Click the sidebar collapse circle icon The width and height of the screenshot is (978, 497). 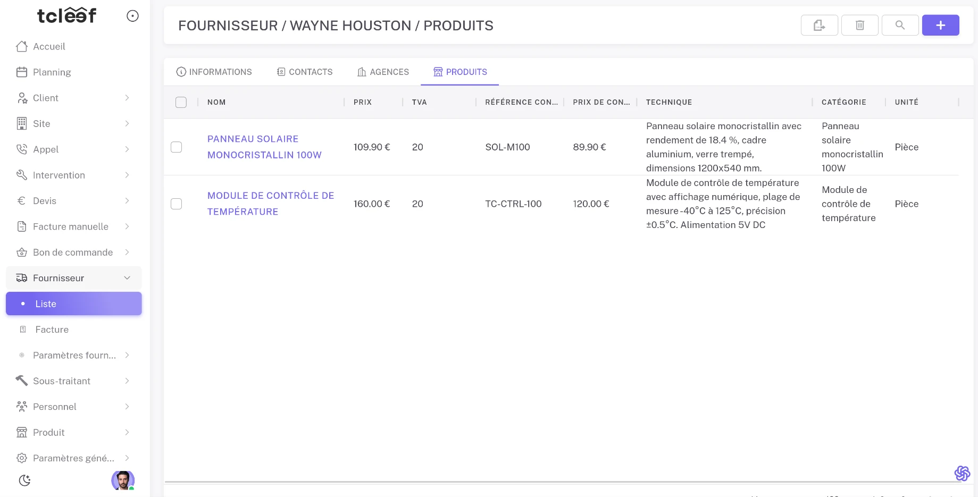(x=132, y=16)
